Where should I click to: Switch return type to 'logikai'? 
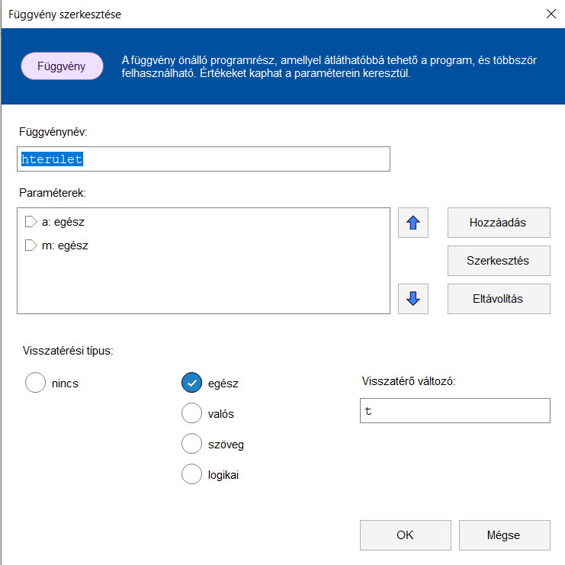(191, 474)
